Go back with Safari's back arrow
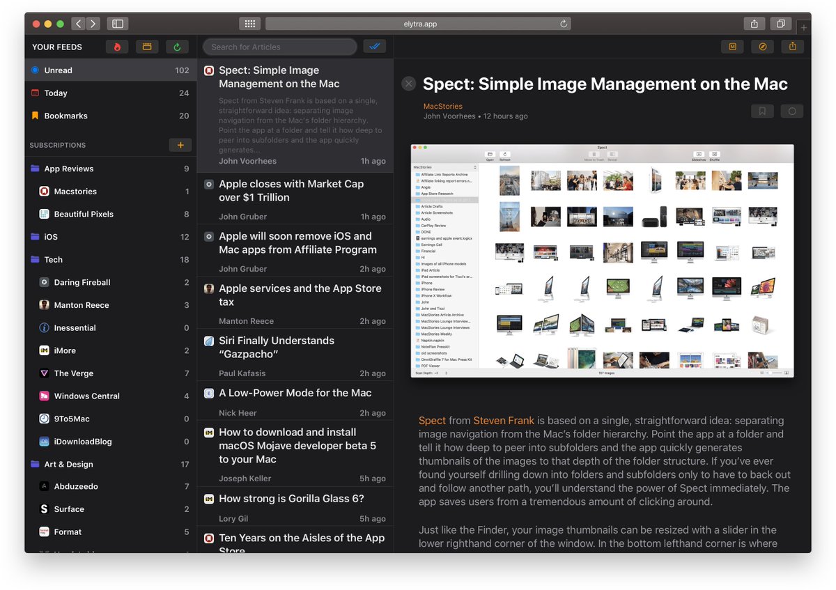 (x=79, y=24)
